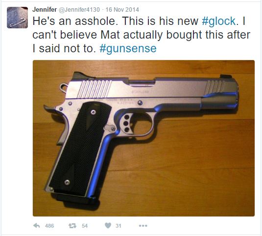Click the 486 reply count
This screenshot has width=262, height=236.
[x=49, y=226]
